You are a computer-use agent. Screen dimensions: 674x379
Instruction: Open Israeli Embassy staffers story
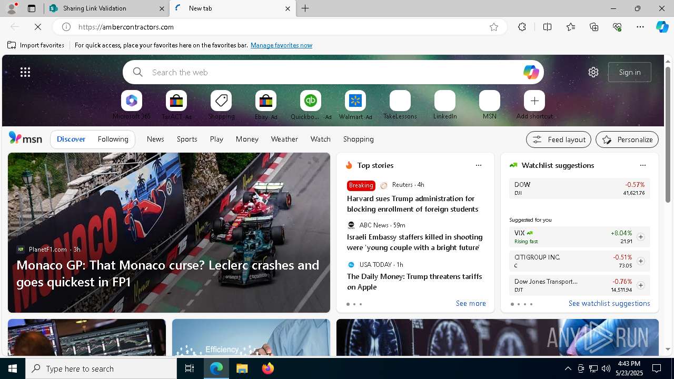click(x=414, y=242)
